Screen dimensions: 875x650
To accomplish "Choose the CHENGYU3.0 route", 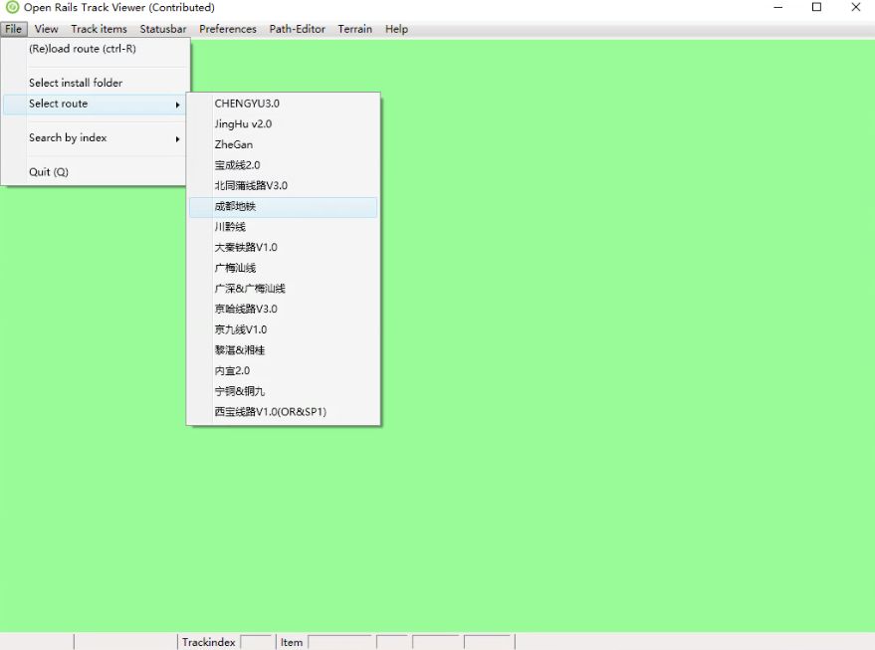I will click(247, 104).
